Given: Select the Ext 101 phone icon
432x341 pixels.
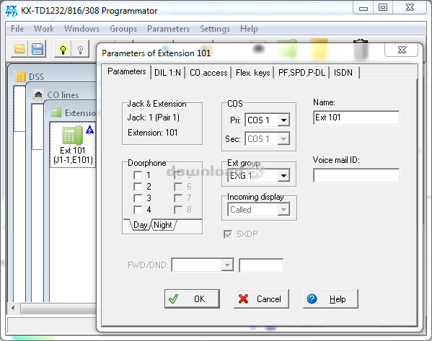Looking at the screenshot, I should (72, 135).
